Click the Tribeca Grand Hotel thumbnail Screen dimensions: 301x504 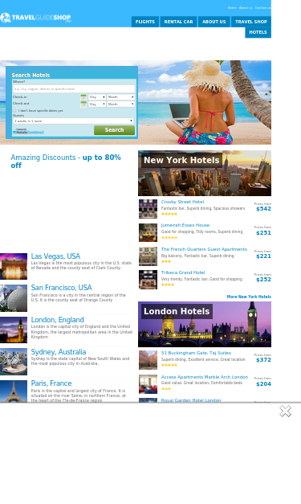coord(148,280)
